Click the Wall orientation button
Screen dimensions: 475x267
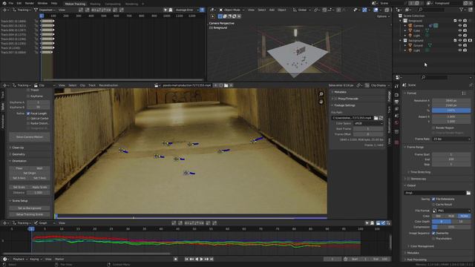(x=39, y=168)
